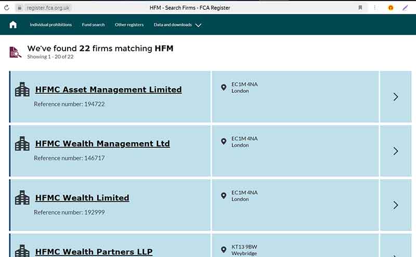Click Reference number: 146717 text
Screen dimensions: 416x257
(69, 158)
